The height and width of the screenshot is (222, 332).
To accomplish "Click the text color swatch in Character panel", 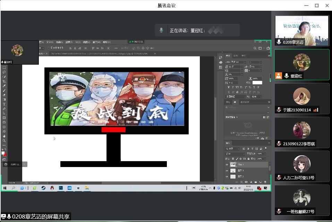I will pyautogui.click(x=257, y=83).
